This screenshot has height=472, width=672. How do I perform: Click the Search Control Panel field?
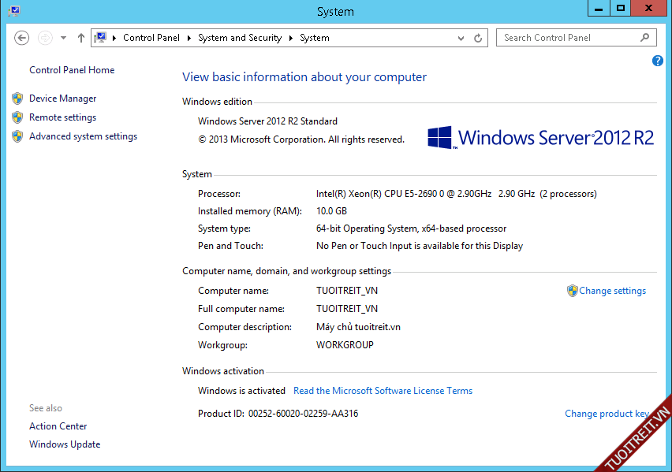tap(566, 38)
